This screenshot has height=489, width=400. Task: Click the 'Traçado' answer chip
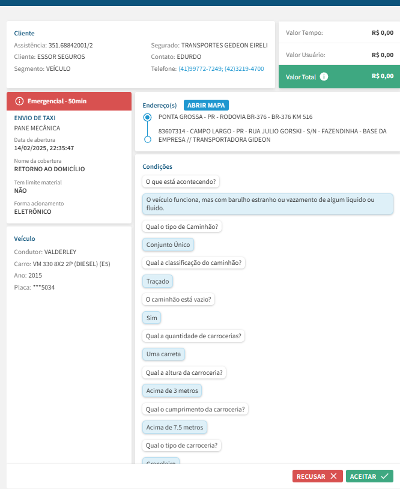(159, 281)
